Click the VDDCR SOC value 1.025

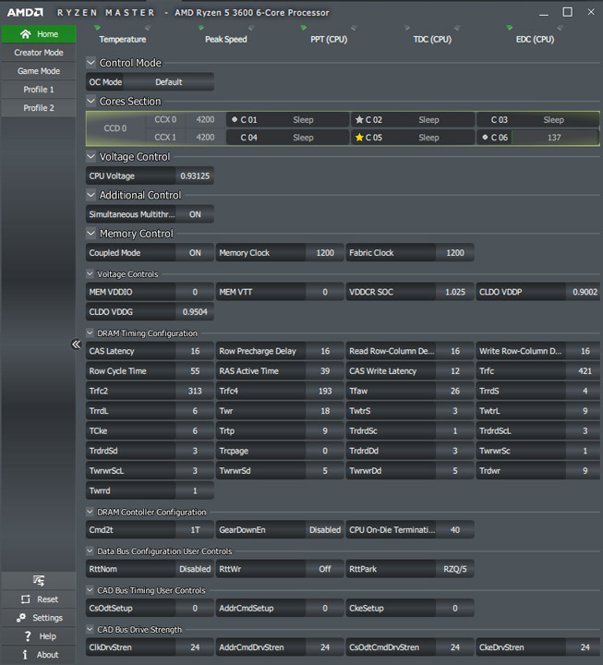tap(455, 292)
